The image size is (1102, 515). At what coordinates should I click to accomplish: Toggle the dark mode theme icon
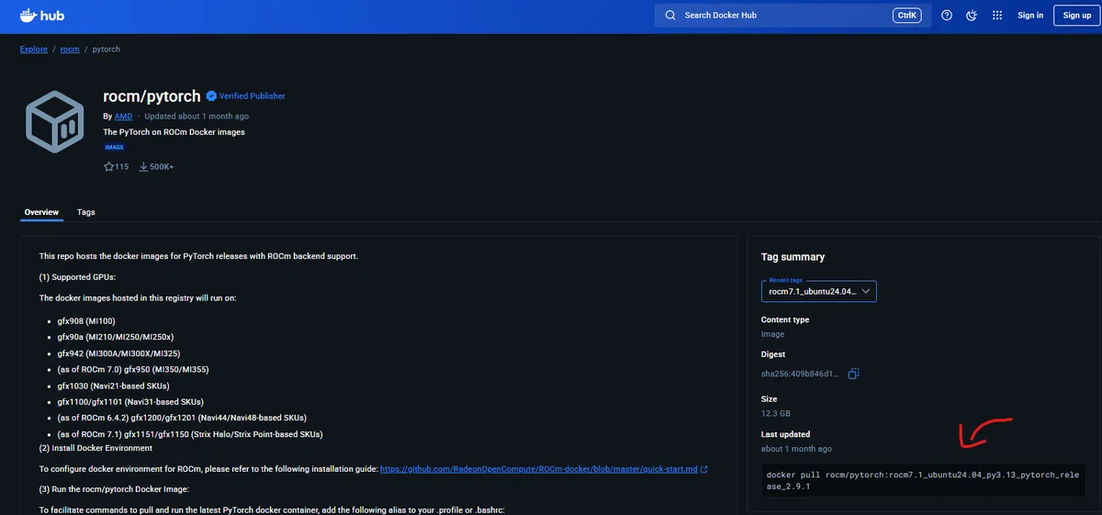972,16
